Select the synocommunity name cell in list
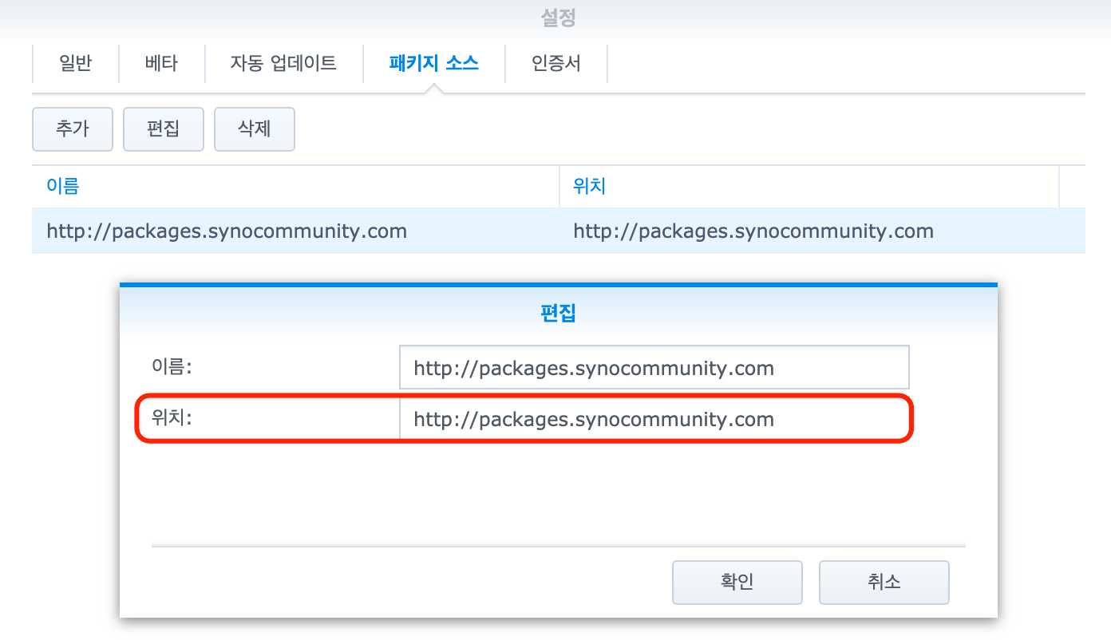The image size is (1111, 640). 295,231
